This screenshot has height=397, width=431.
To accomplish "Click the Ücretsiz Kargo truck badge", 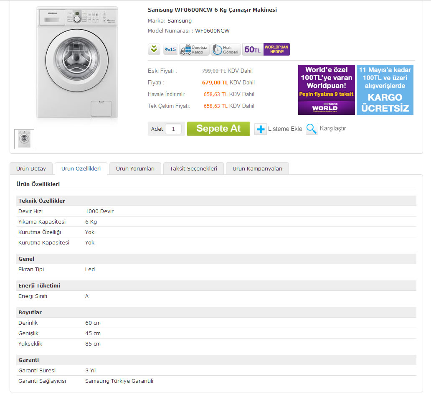I will [194, 50].
